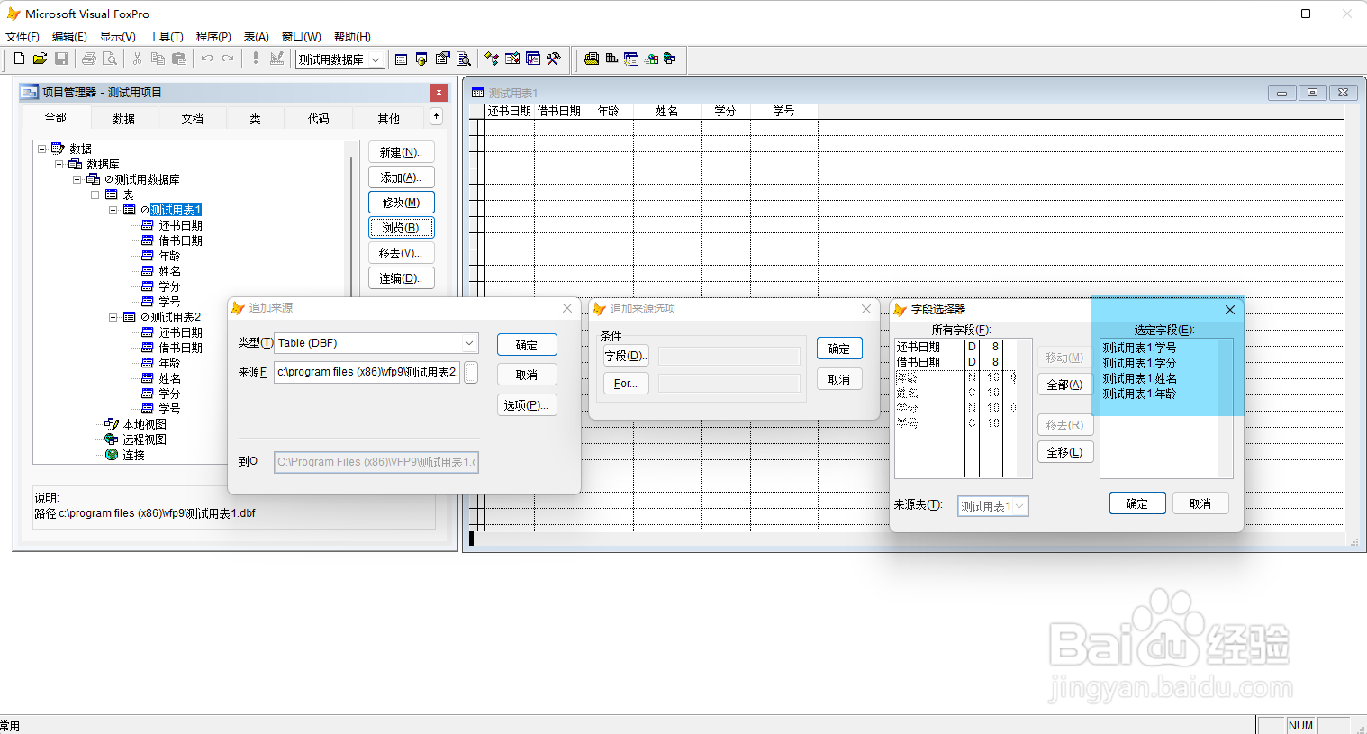Click the yellow form icon in the second toolbar
The width and height of the screenshot is (1367, 734).
tap(592, 59)
